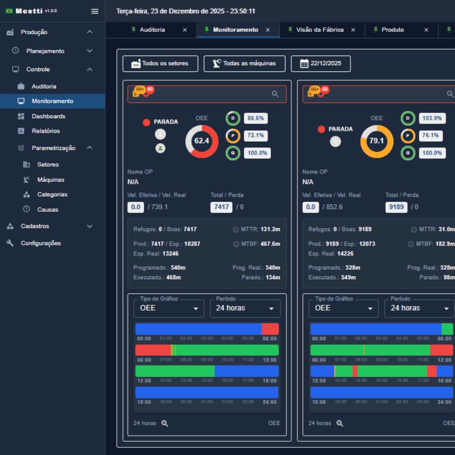The width and height of the screenshot is (455, 455).
Task: Click the Todos os setores filter button
Action: click(160, 63)
